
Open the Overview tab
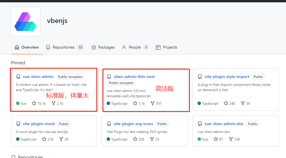(27, 47)
